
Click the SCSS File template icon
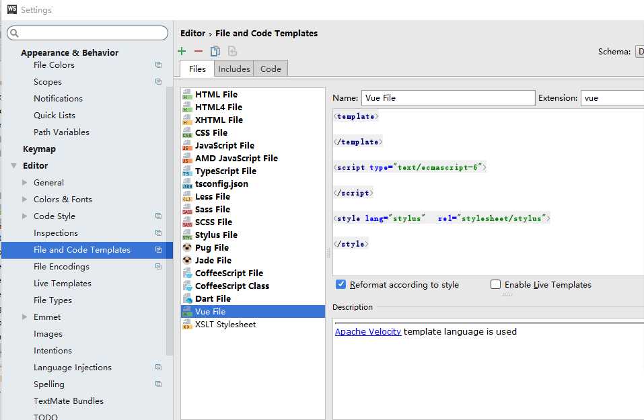[187, 222]
